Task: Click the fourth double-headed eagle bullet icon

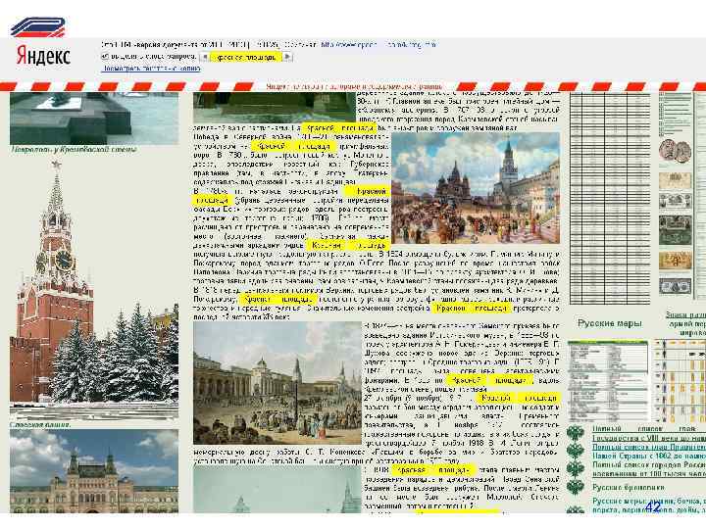Action: tap(576, 488)
